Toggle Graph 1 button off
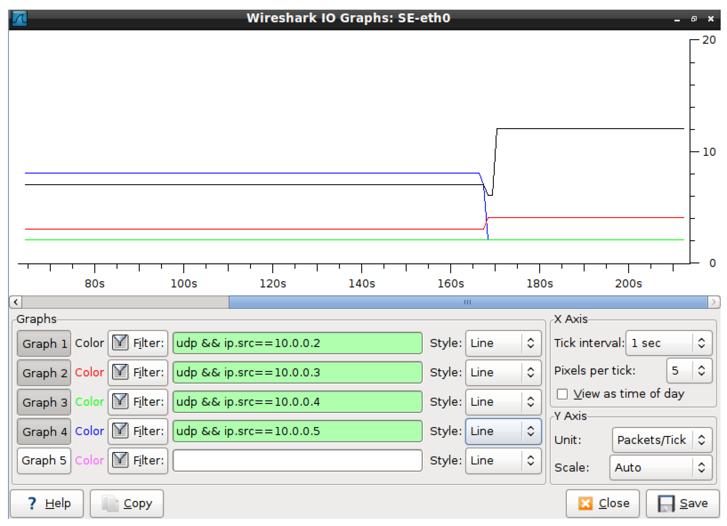The image size is (727, 526). click(x=44, y=343)
